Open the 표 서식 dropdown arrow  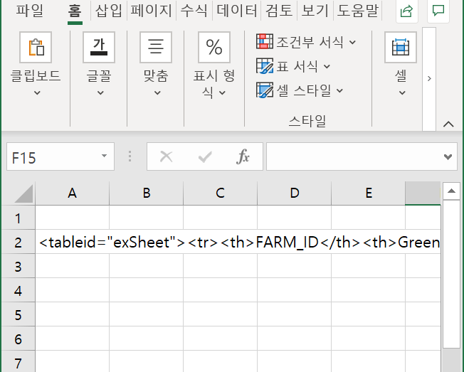click(327, 67)
